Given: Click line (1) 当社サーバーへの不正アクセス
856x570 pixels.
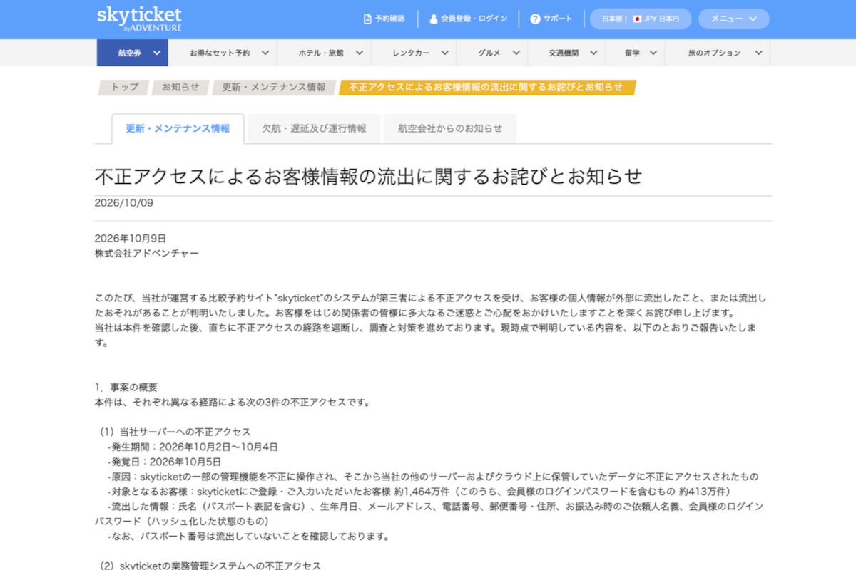Looking at the screenshot, I should [x=175, y=432].
